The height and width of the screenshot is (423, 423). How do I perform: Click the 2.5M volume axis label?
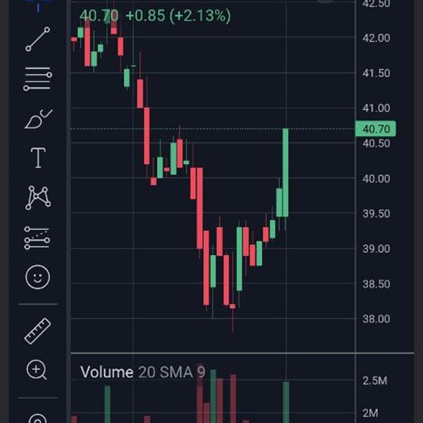(375, 381)
